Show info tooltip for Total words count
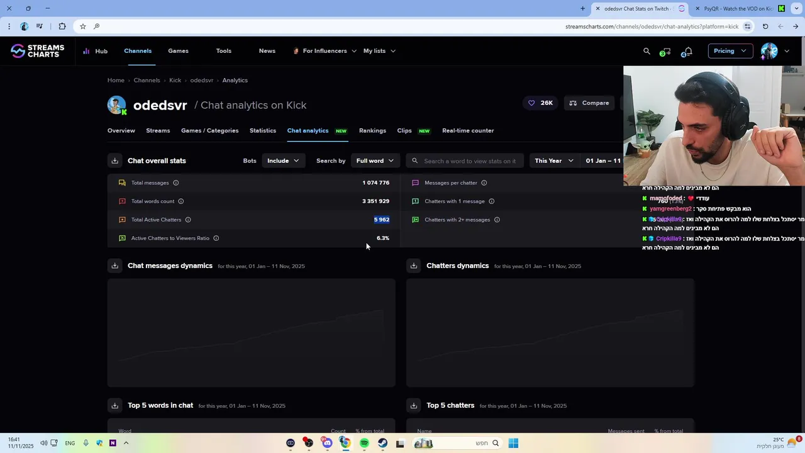Image resolution: width=805 pixels, height=453 pixels. (x=181, y=201)
